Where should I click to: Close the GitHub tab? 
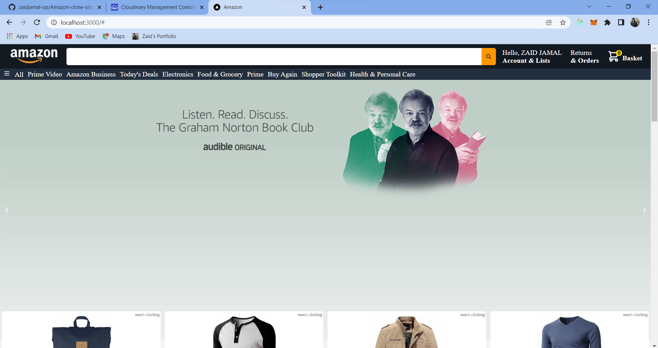99,7
